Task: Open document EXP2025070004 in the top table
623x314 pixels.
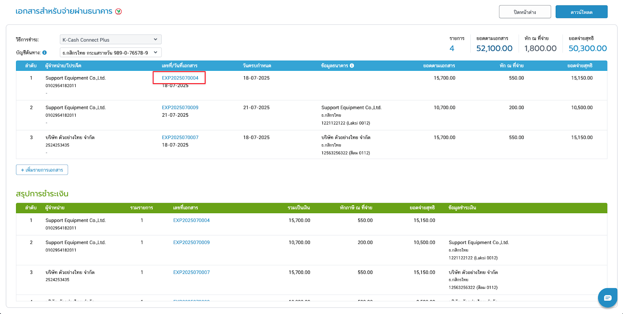Action: 180,78
